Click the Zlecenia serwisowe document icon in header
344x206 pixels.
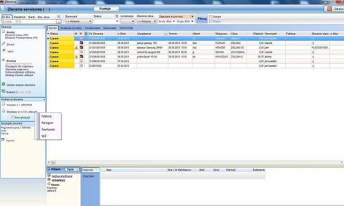(3, 8)
